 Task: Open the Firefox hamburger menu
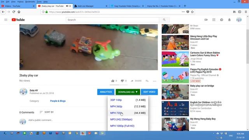(x=245, y=12)
